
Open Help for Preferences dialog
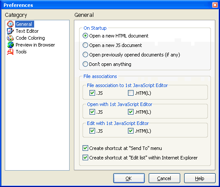pyautogui.click(x=200, y=178)
